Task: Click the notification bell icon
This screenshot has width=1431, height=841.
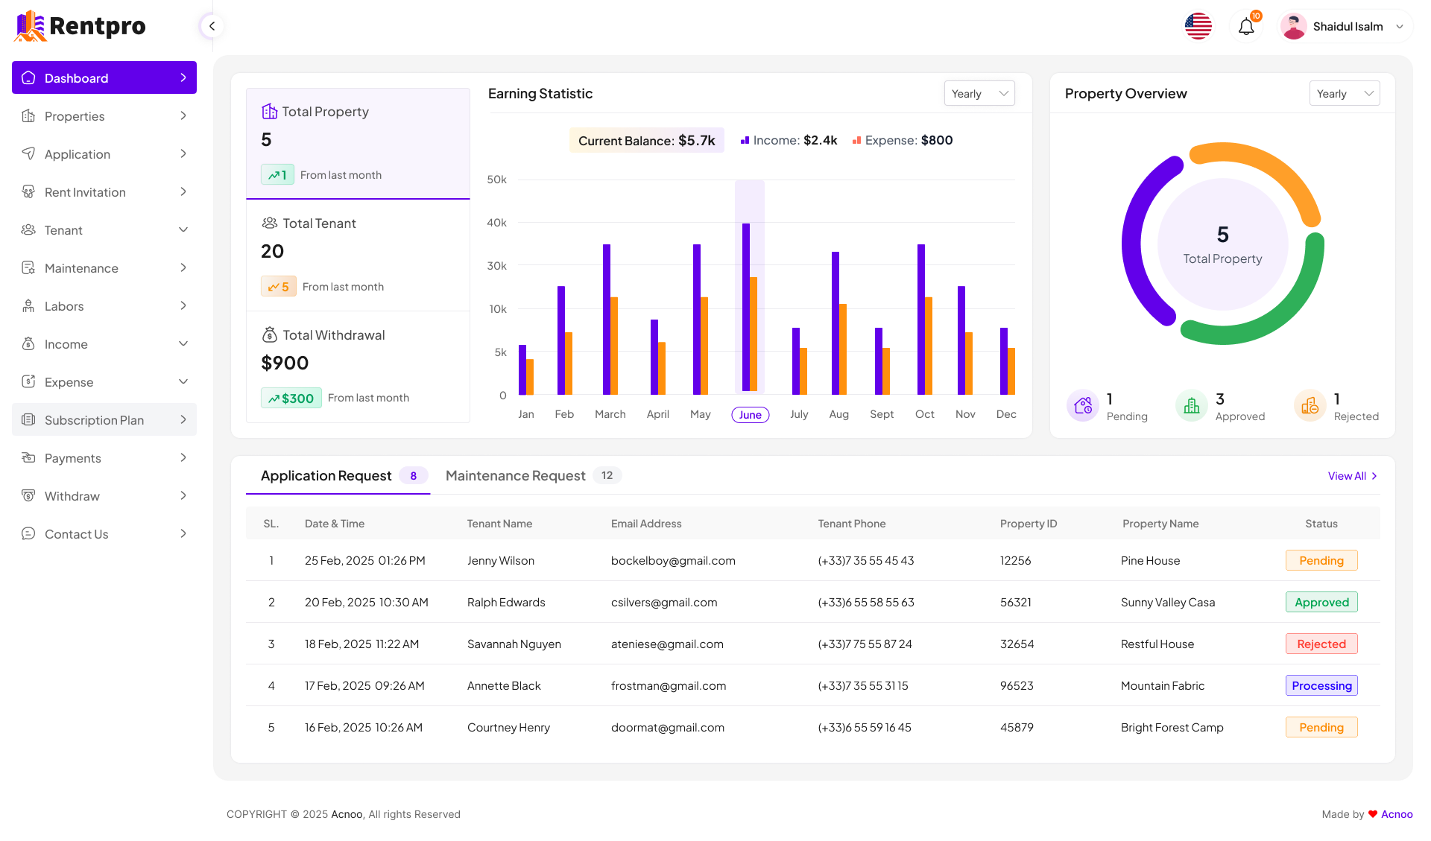Action: tap(1246, 27)
